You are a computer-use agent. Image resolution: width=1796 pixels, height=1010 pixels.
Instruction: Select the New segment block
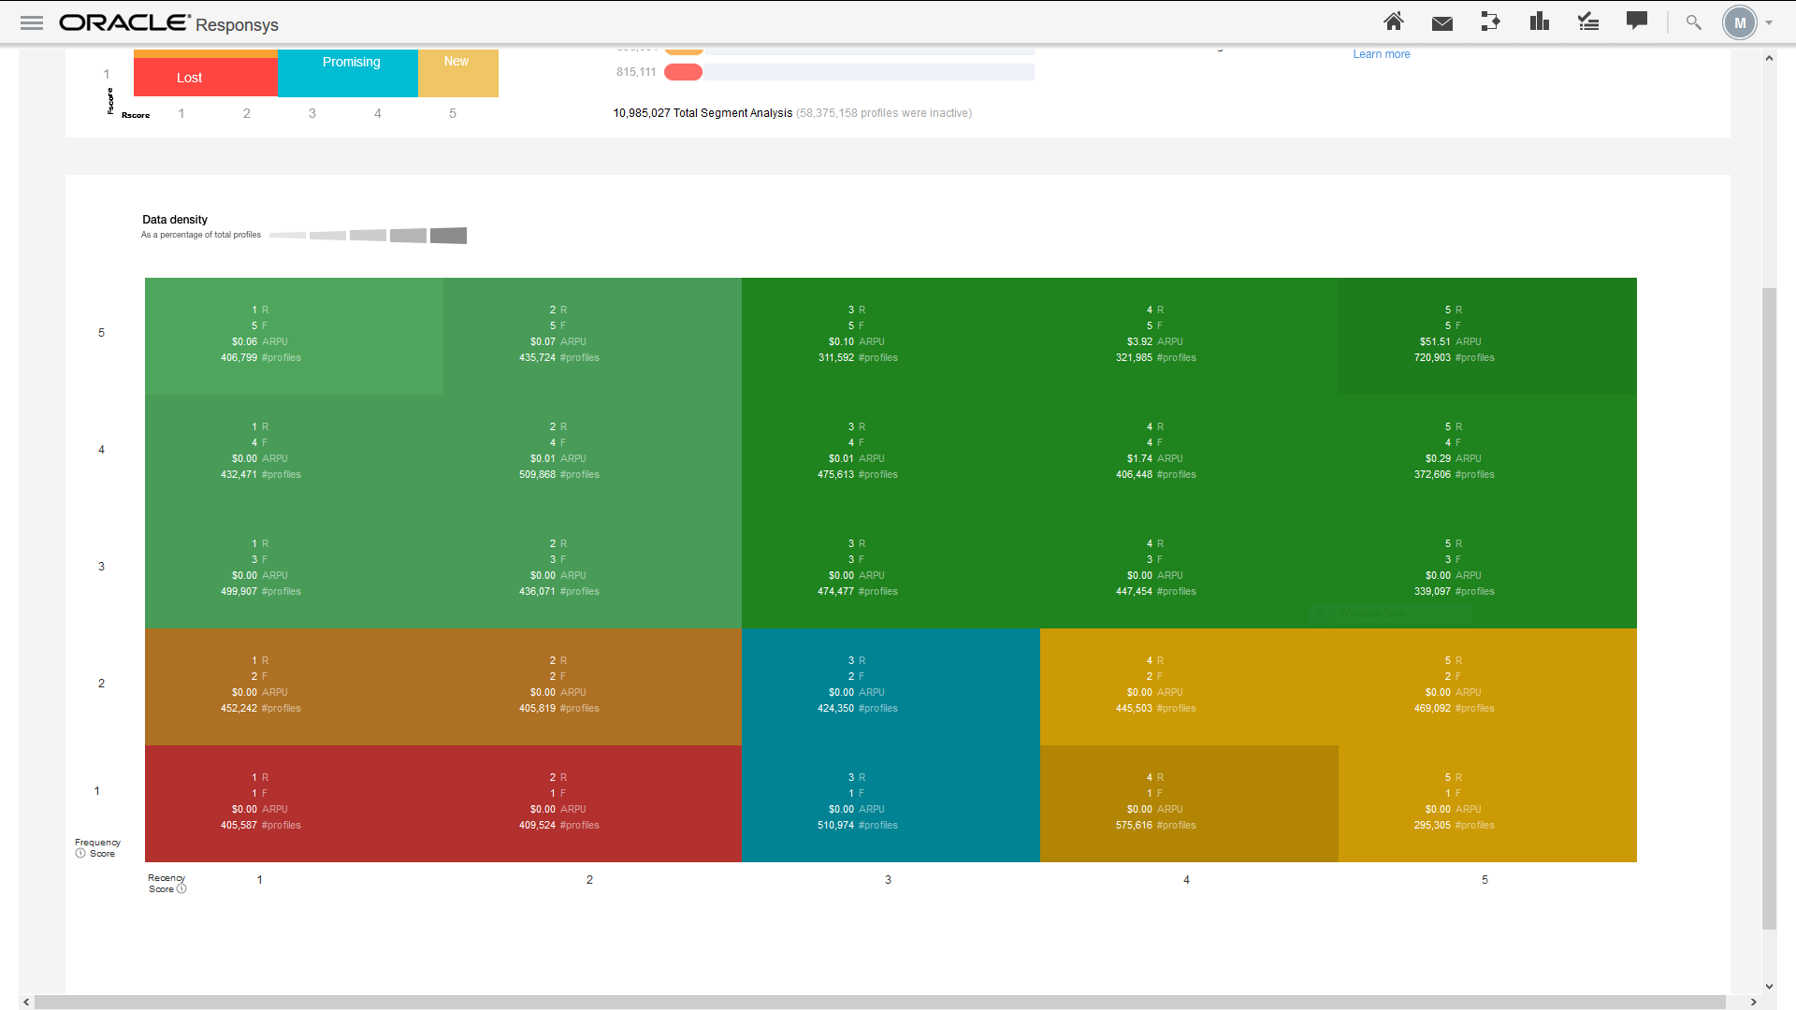pyautogui.click(x=457, y=73)
